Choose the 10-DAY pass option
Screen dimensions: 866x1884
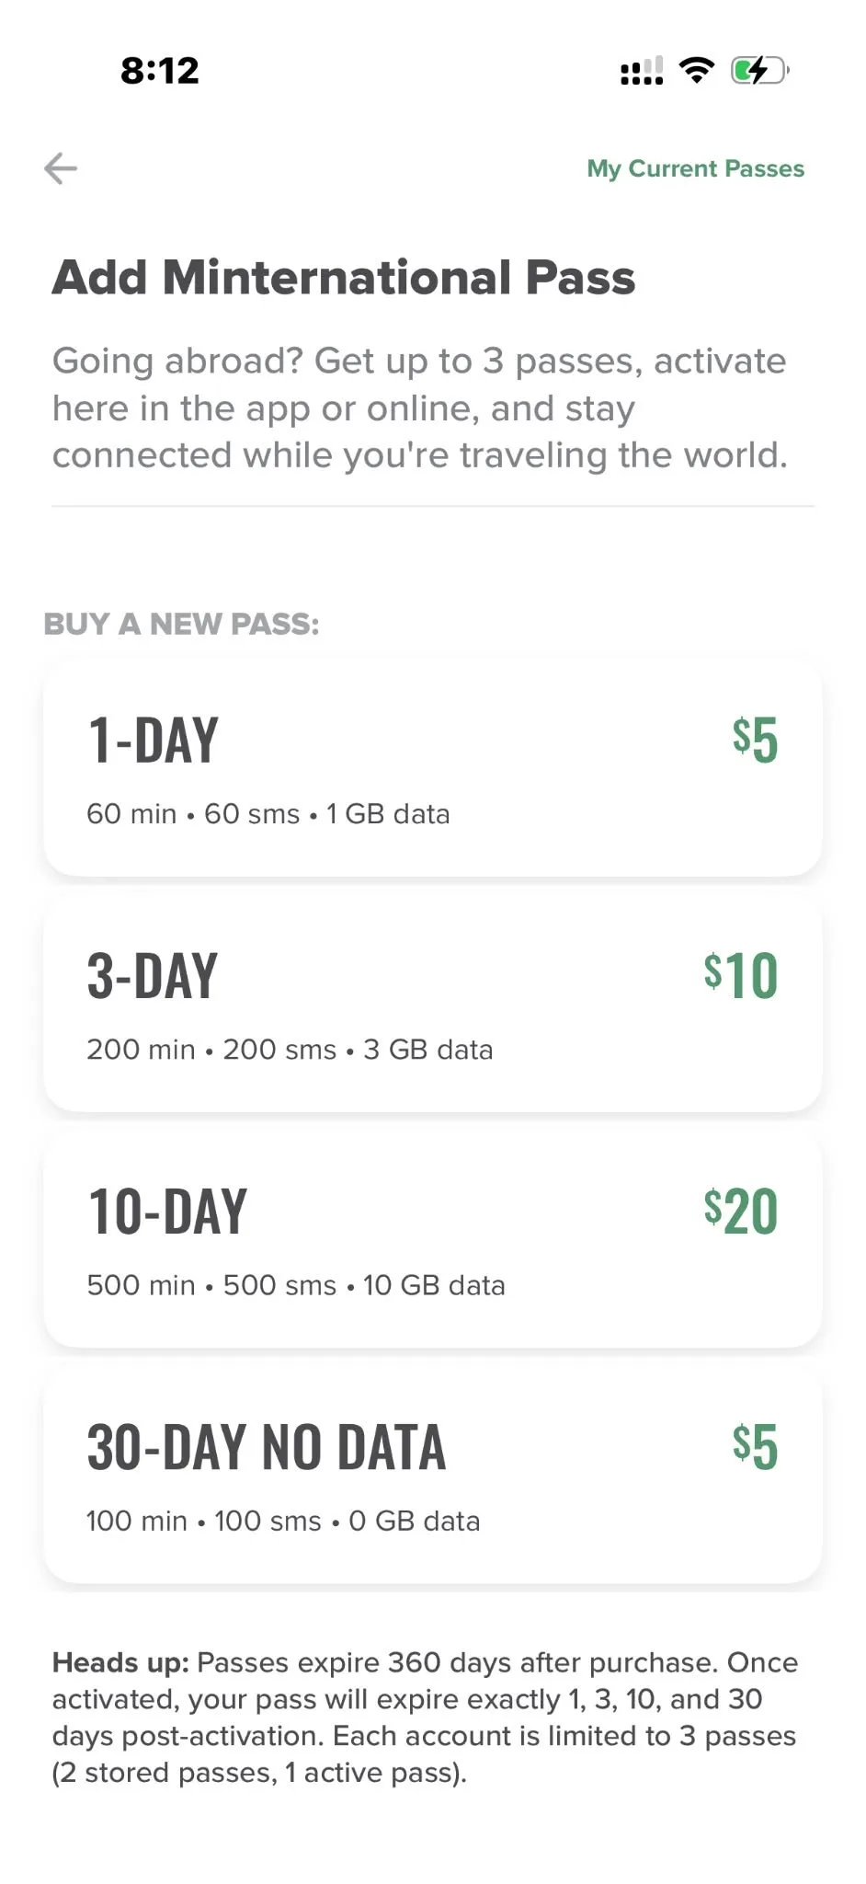click(433, 1239)
